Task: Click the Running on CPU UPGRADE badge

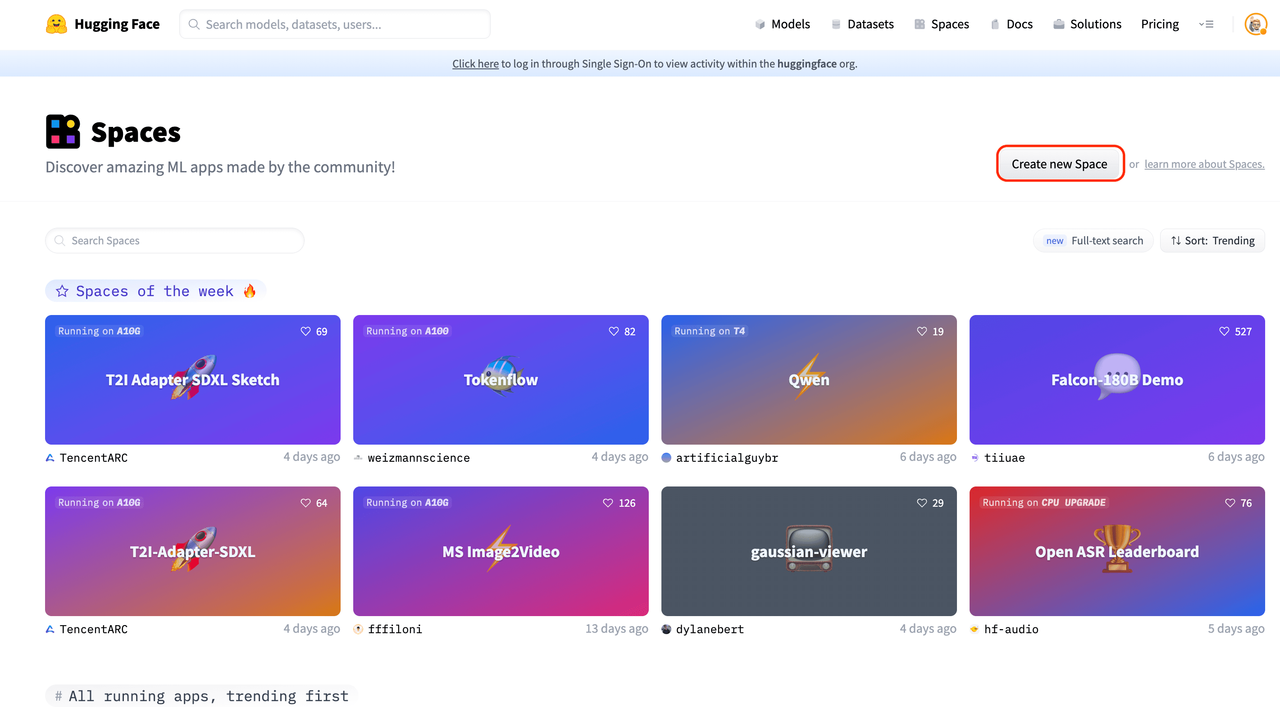Action: click(x=1044, y=503)
